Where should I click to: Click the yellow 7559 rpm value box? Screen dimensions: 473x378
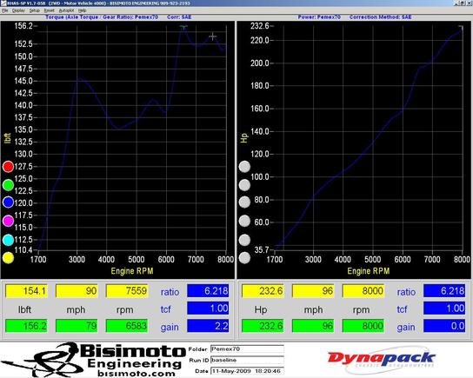point(127,291)
